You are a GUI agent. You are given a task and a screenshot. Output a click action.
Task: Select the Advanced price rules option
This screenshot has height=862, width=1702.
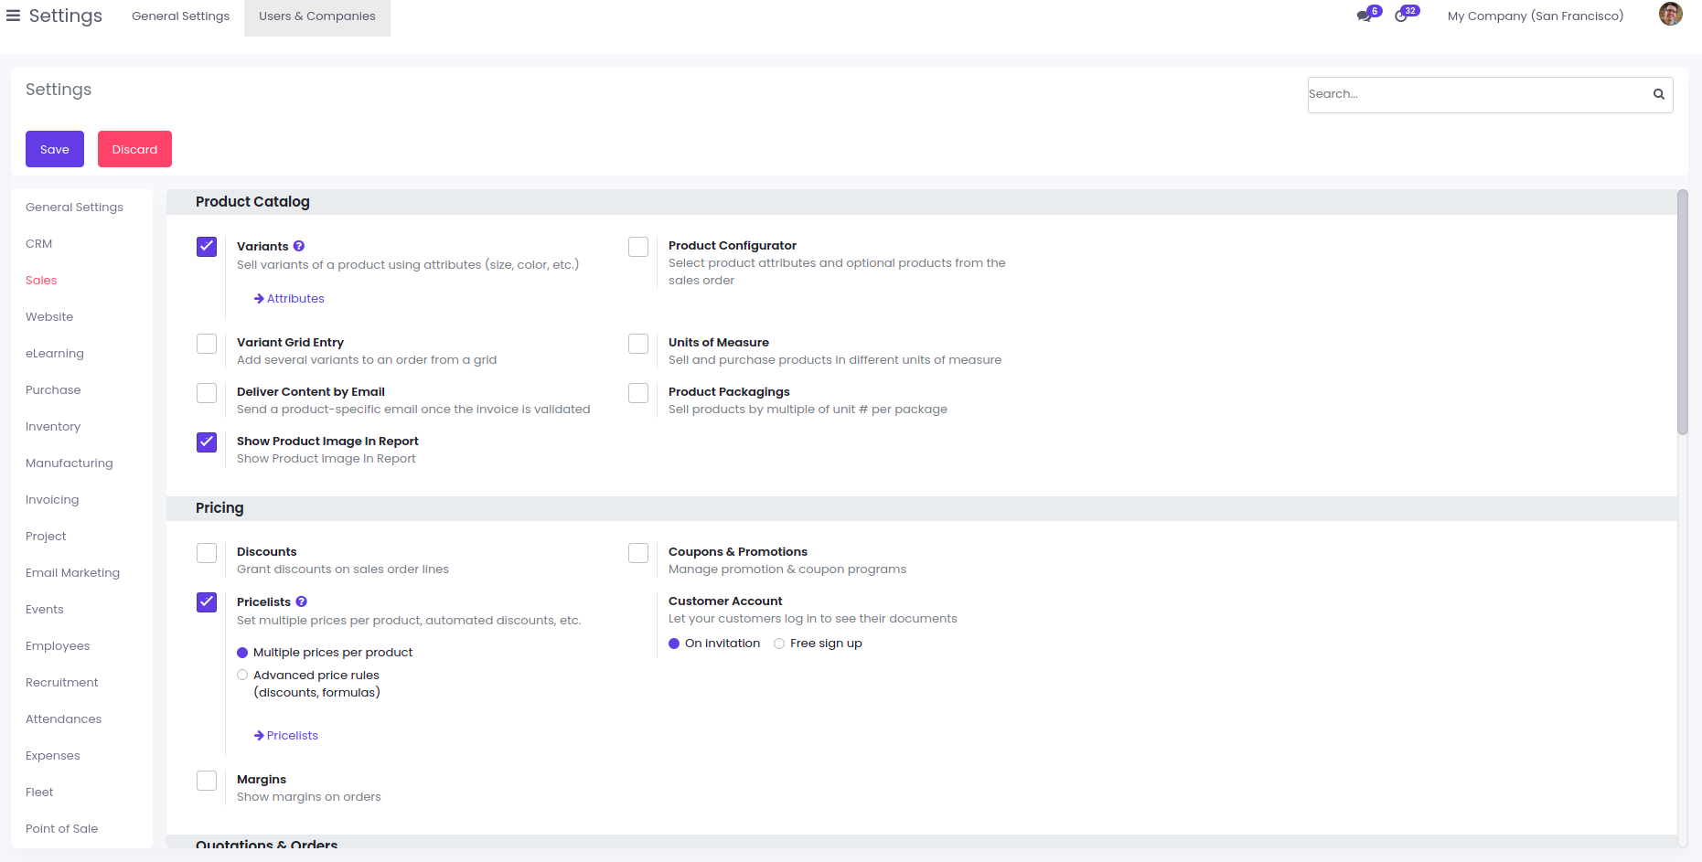(242, 676)
